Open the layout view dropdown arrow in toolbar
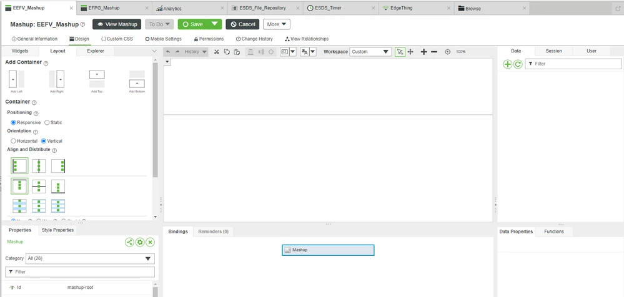The width and height of the screenshot is (624, 297). 293,52
